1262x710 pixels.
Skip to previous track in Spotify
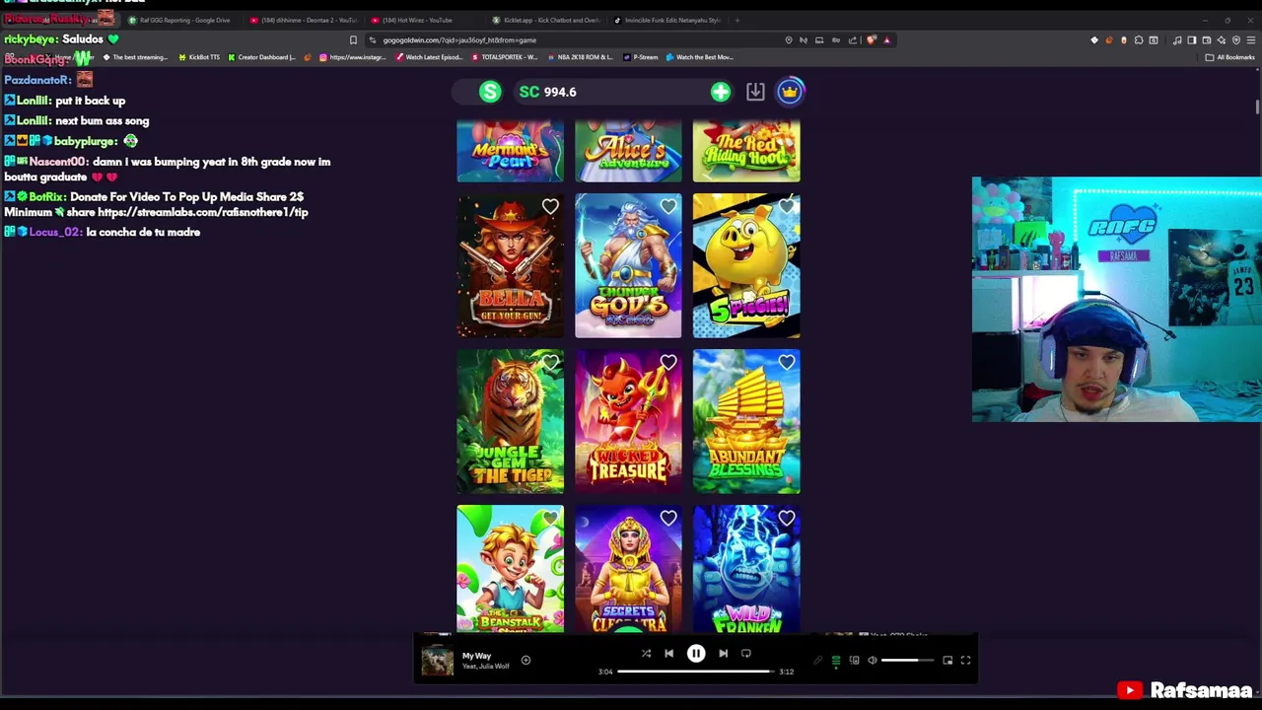coord(668,654)
